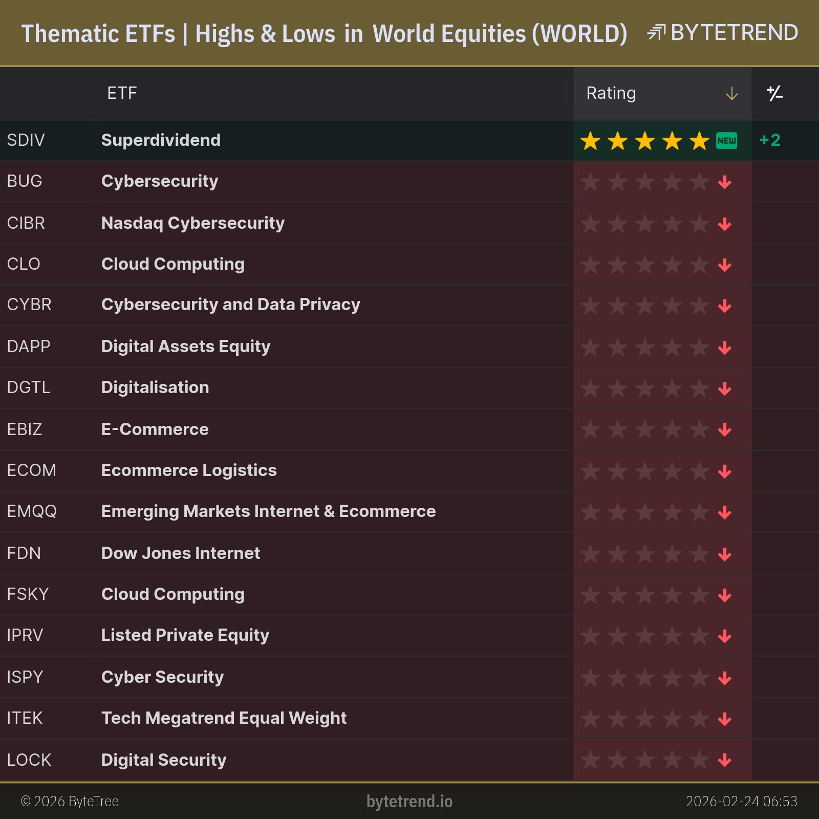Click the DGTL ticker
The height and width of the screenshot is (819, 819).
click(x=29, y=387)
